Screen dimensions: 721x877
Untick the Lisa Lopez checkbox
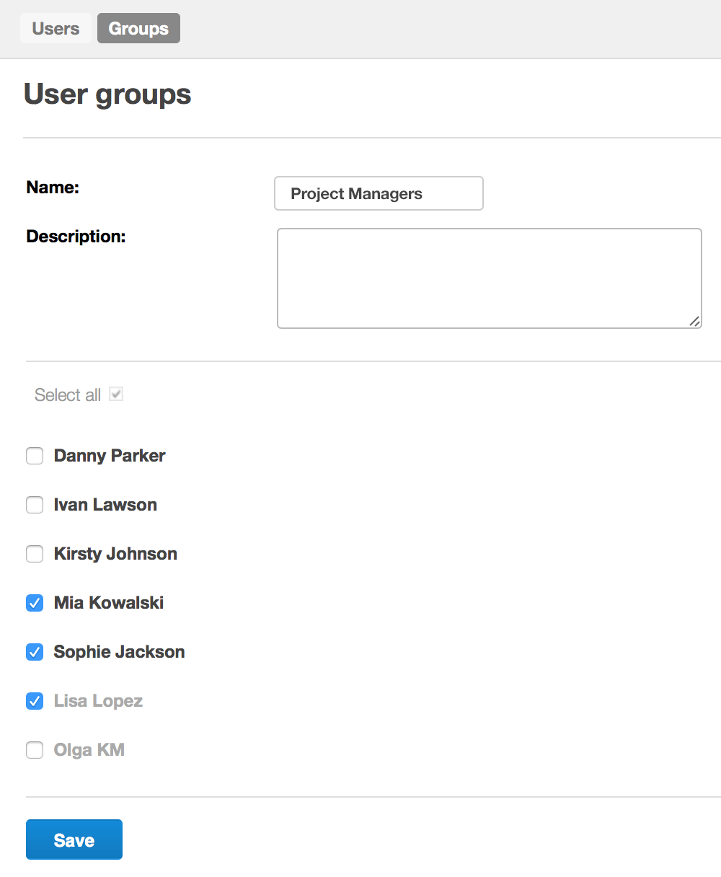pyautogui.click(x=35, y=701)
